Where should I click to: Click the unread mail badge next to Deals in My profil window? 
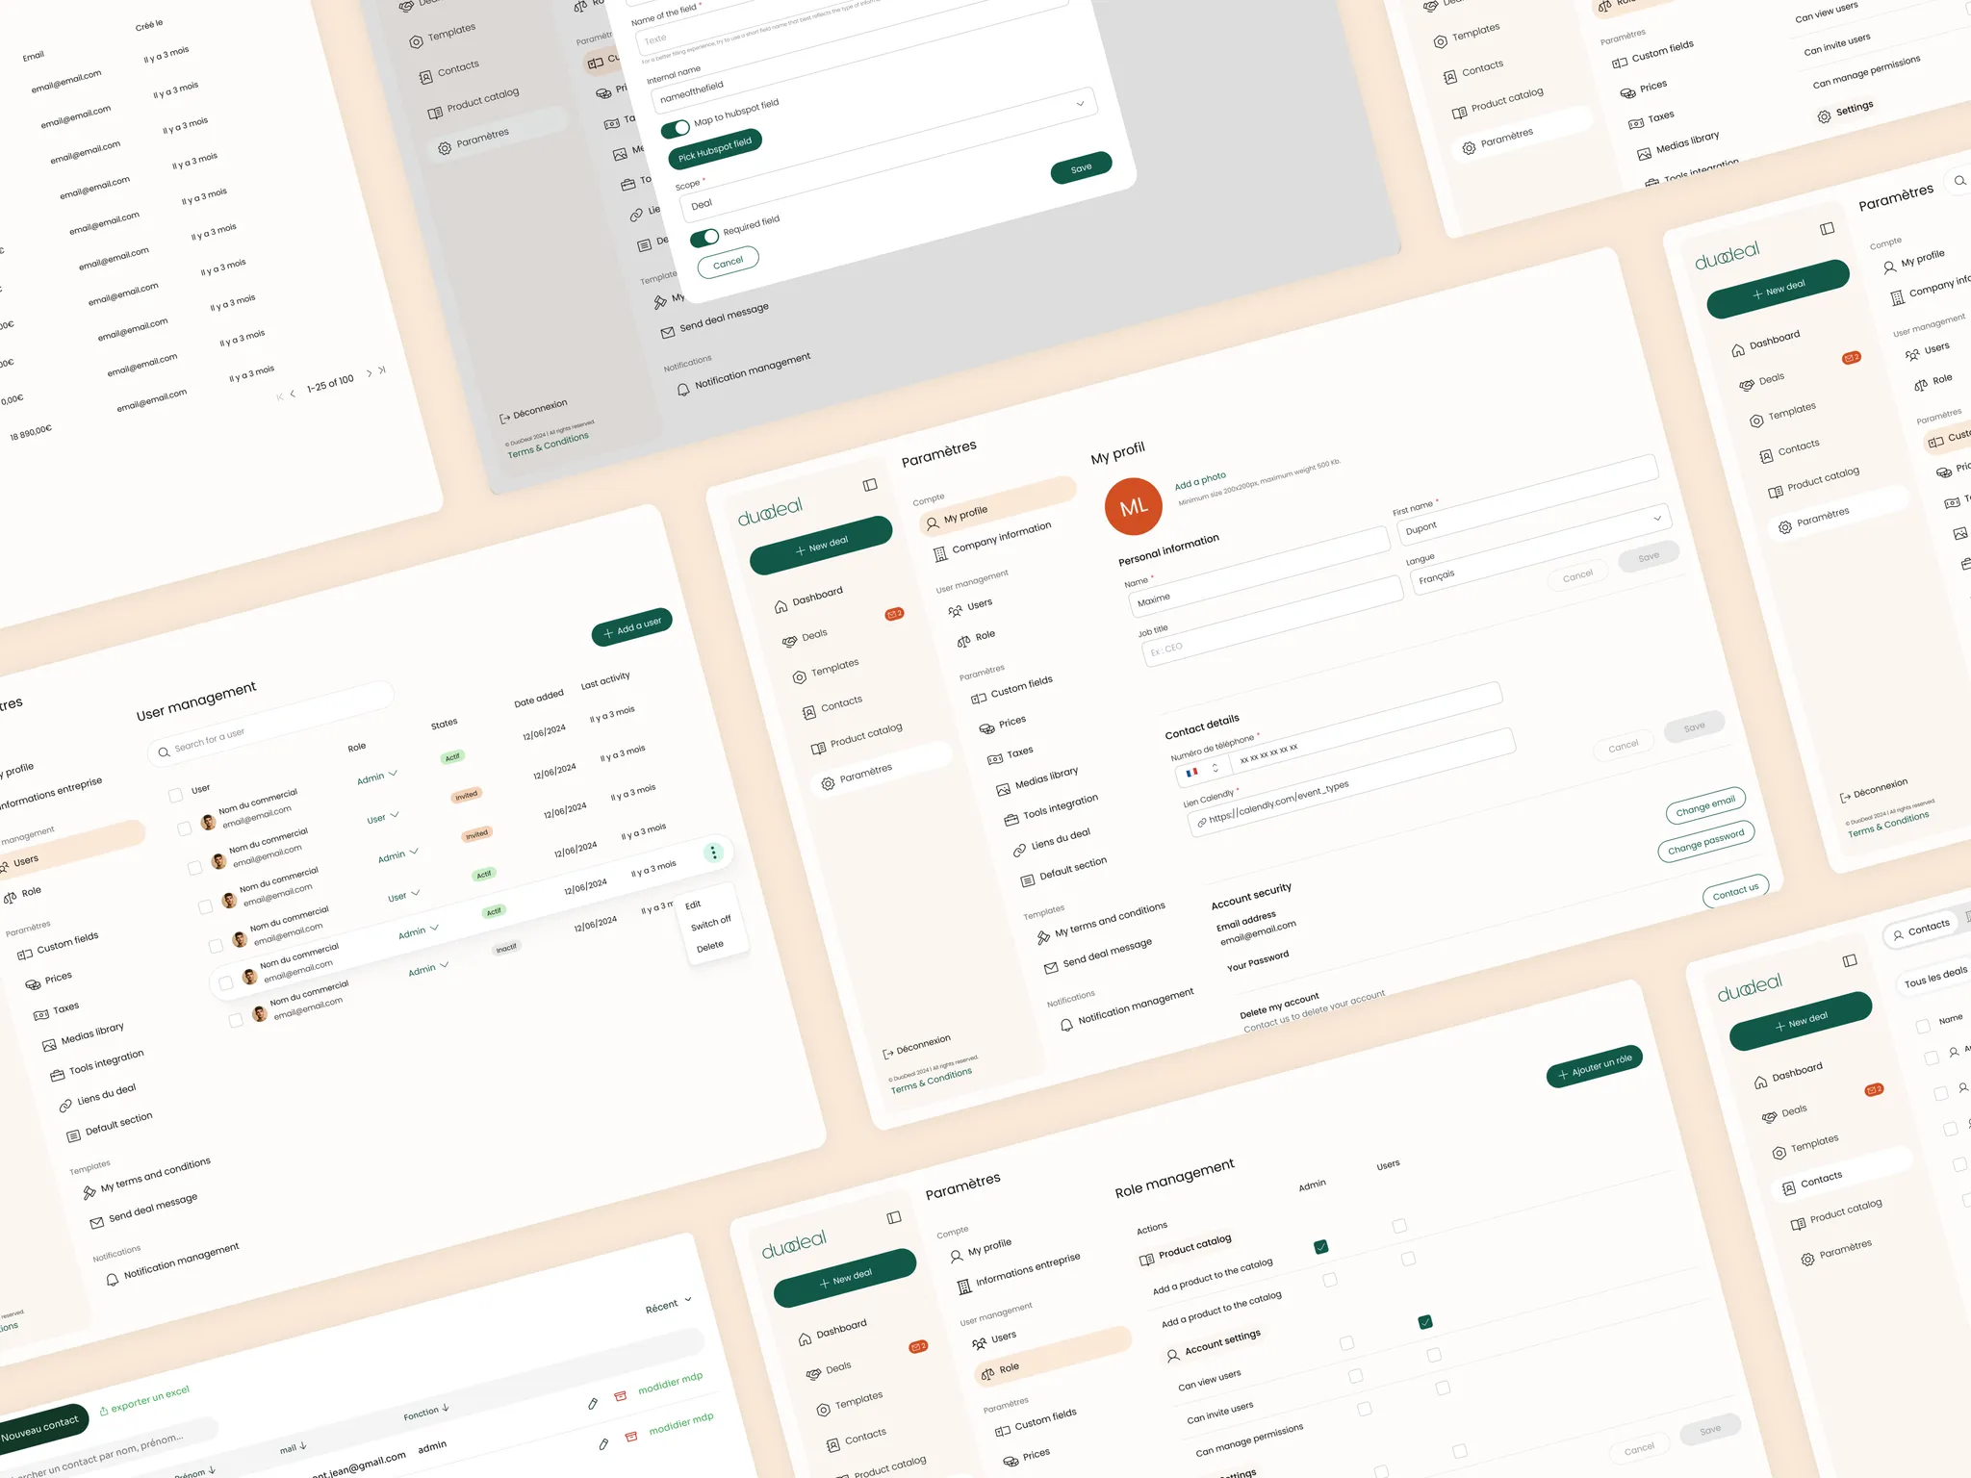pyautogui.click(x=894, y=614)
